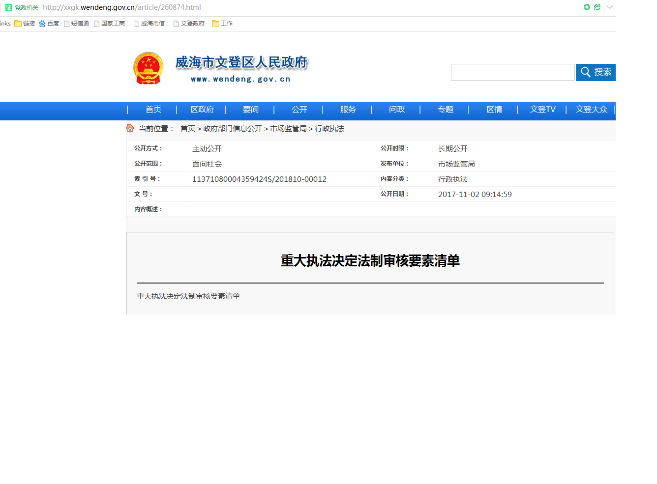Image resolution: width=657 pixels, height=484 pixels.
Task: Open the 工作 bookmarks folder
Action: 222,24
